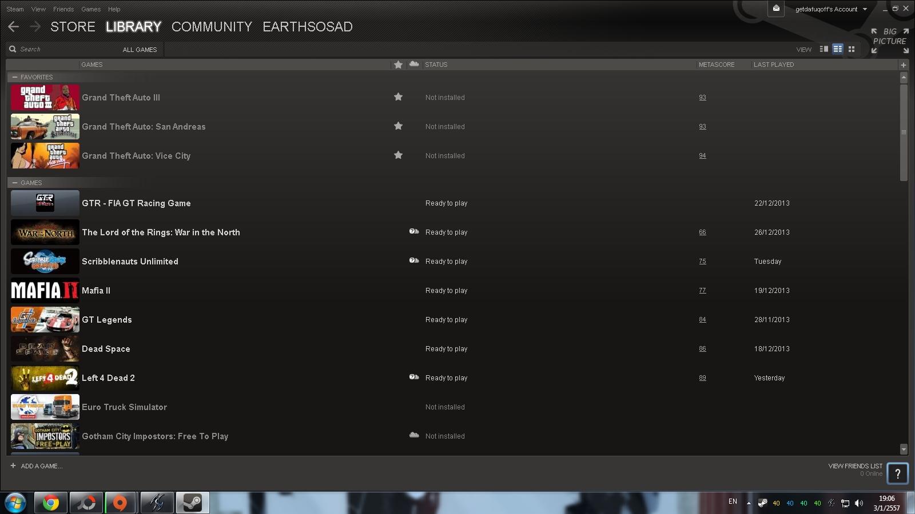Switch to detail view mode

(x=824, y=49)
